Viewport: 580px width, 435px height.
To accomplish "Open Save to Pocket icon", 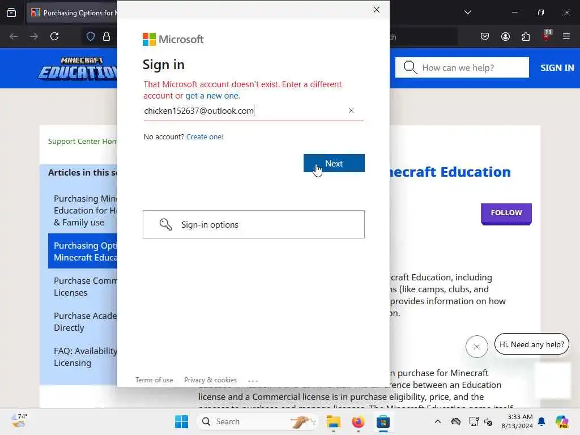I will tap(485, 36).
